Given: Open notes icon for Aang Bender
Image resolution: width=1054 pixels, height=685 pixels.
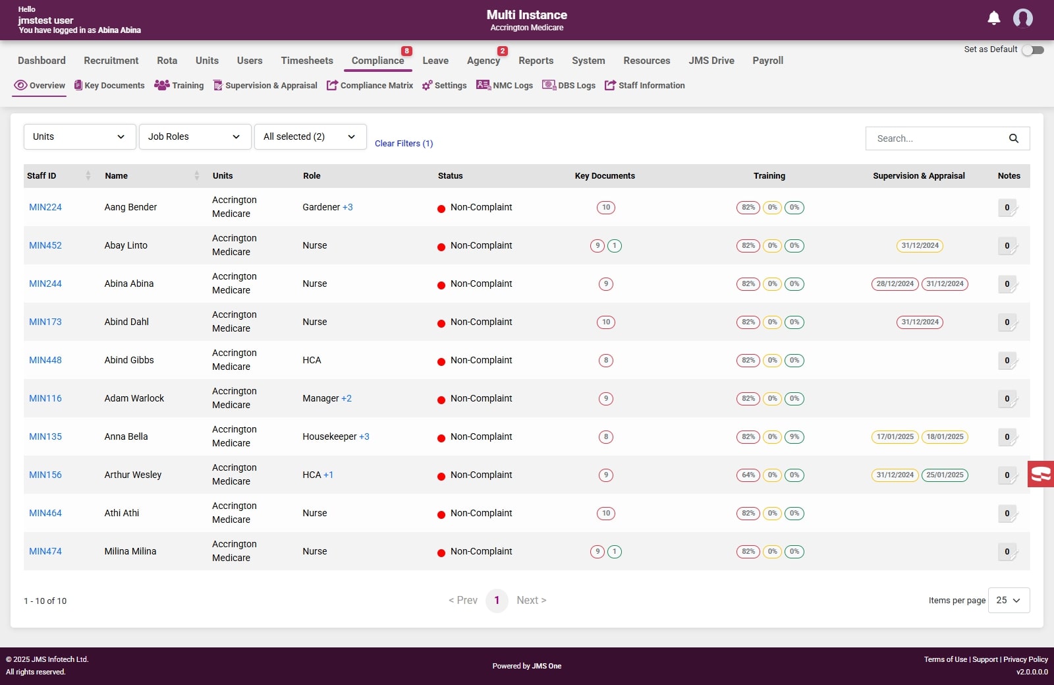Looking at the screenshot, I should point(1007,208).
